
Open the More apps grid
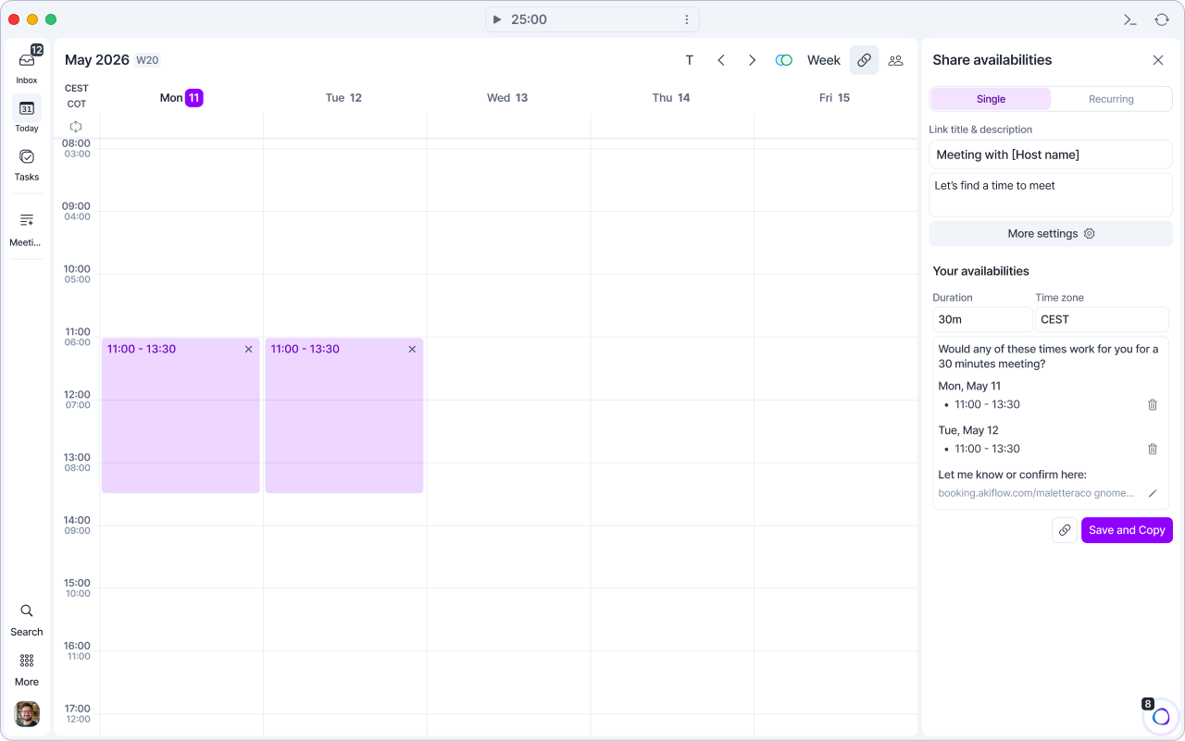[x=27, y=669]
